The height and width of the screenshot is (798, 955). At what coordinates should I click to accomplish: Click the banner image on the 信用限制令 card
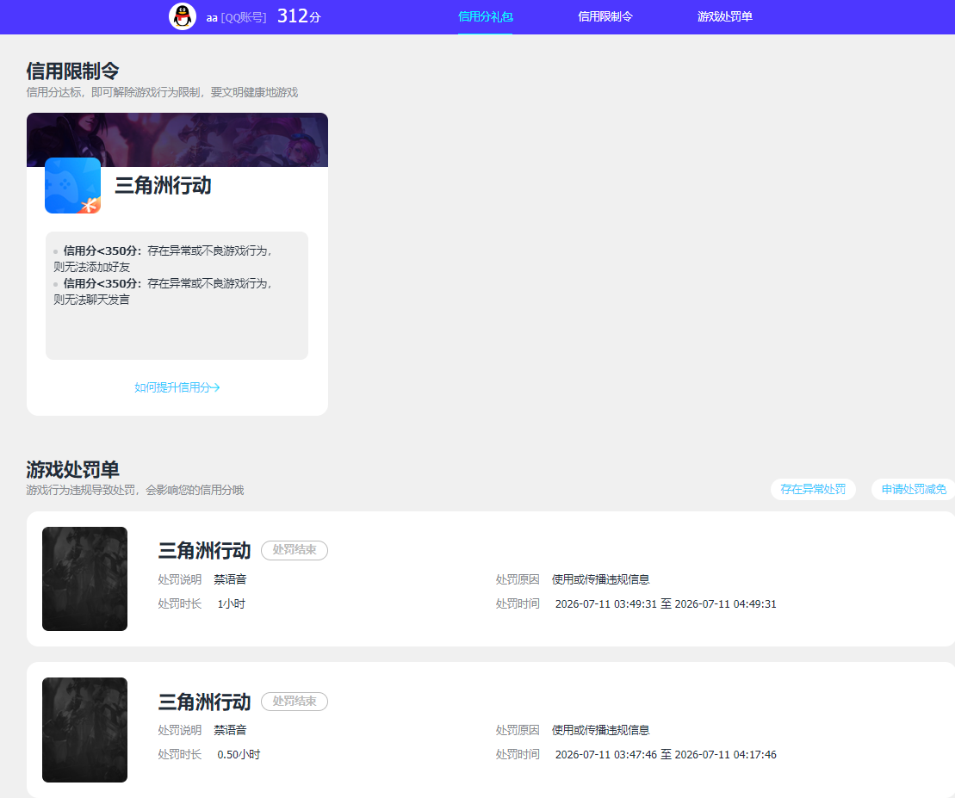click(177, 139)
